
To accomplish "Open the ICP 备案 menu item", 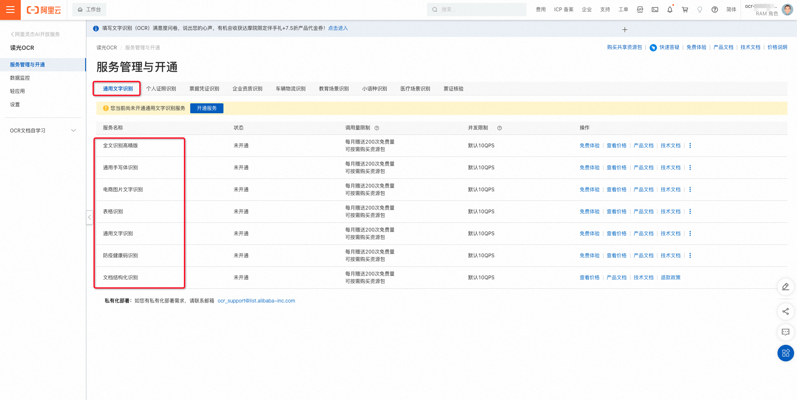I will [x=564, y=10].
